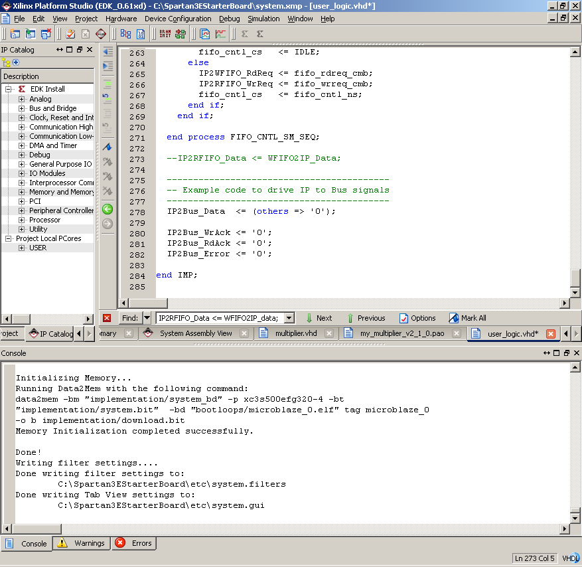Collapse the EDK Install tree node
The height and width of the screenshot is (567, 582).
[8, 89]
